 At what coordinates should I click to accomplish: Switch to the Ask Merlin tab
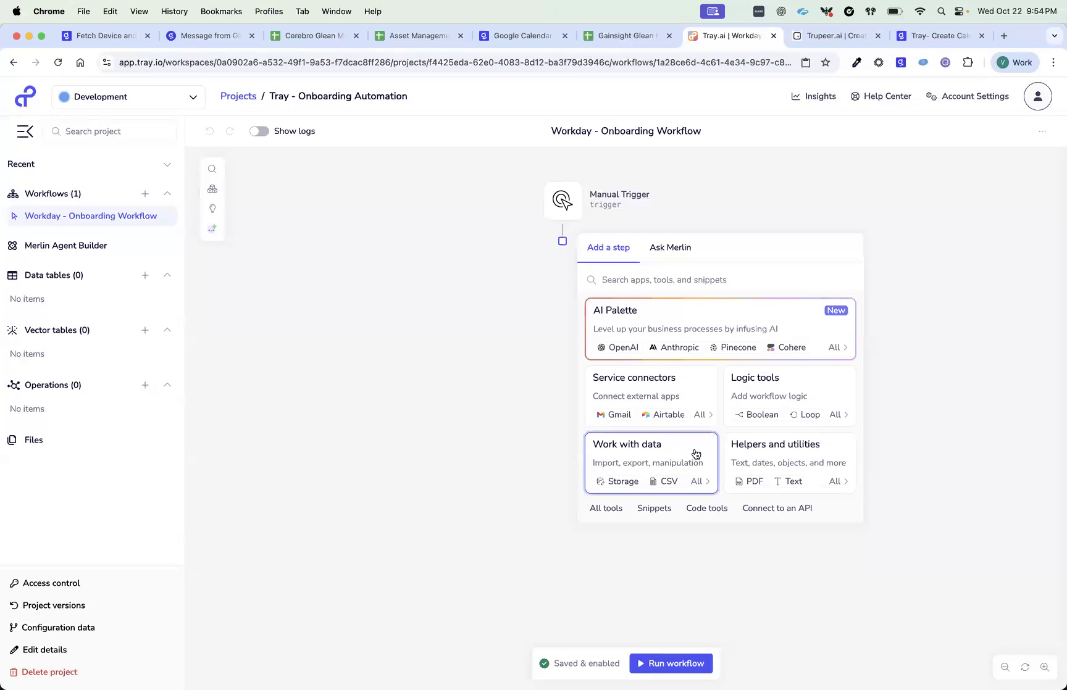coord(670,247)
